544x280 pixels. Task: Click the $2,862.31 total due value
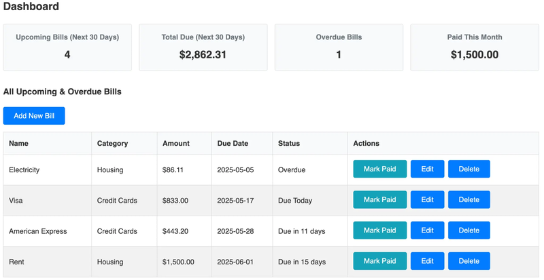tap(203, 55)
